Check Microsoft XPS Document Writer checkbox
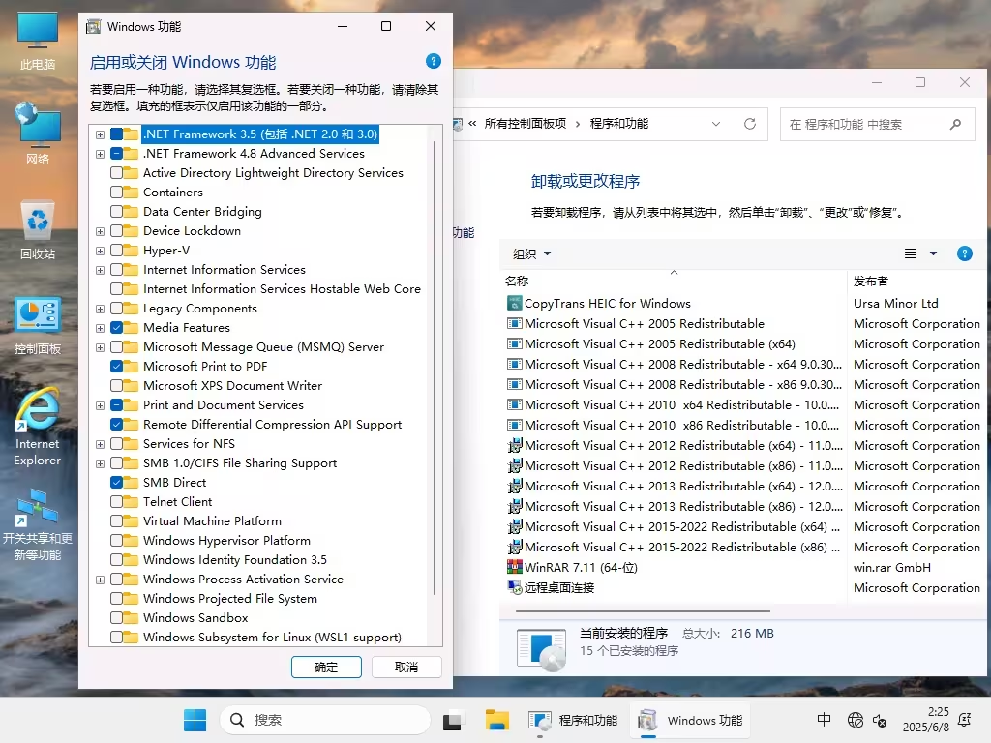Image resolution: width=991 pixels, height=743 pixels. 116,386
